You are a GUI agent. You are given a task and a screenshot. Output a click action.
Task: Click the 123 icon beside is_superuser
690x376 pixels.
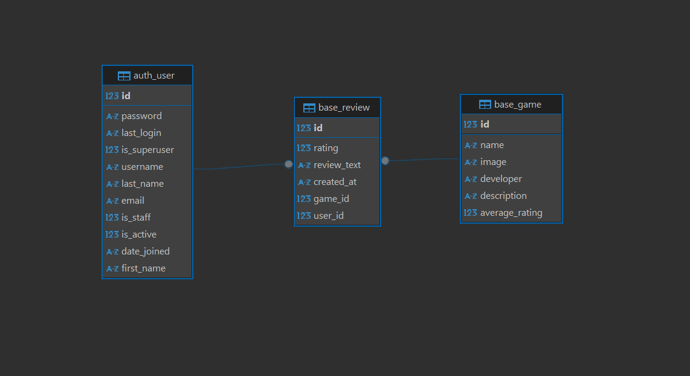(111, 149)
